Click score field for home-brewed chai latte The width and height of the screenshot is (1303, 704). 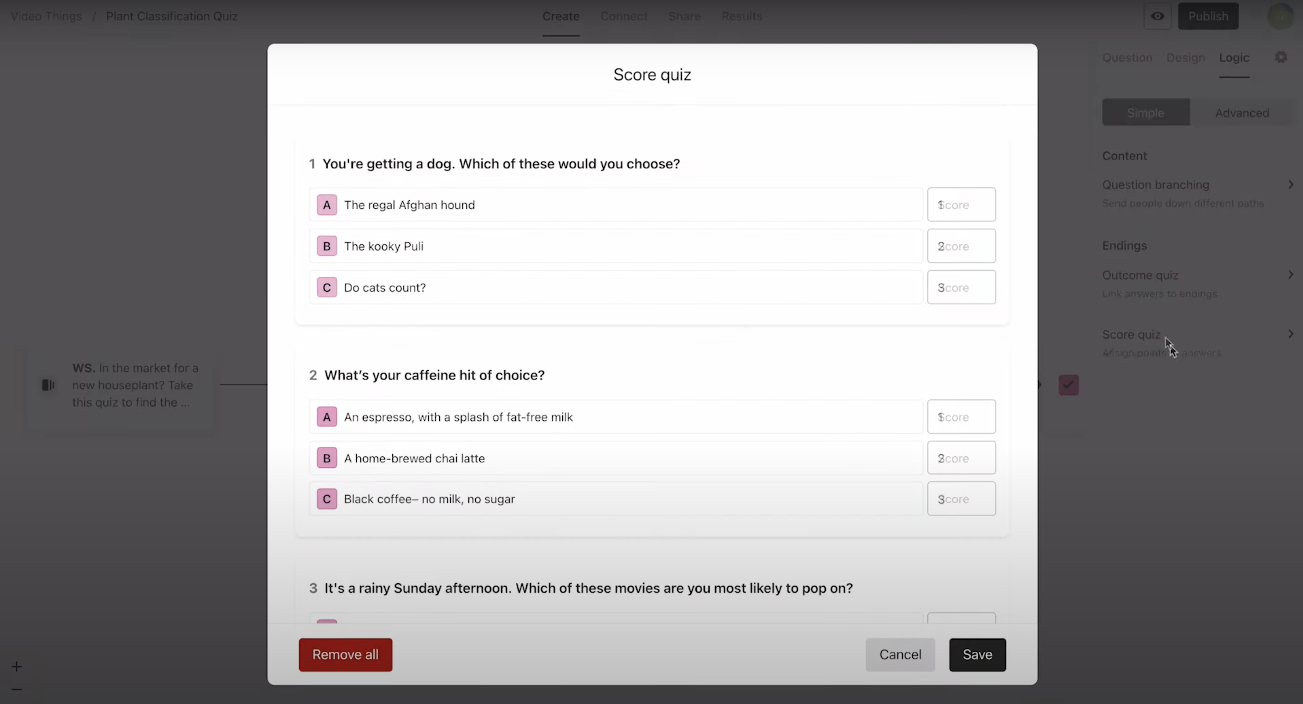coord(961,459)
